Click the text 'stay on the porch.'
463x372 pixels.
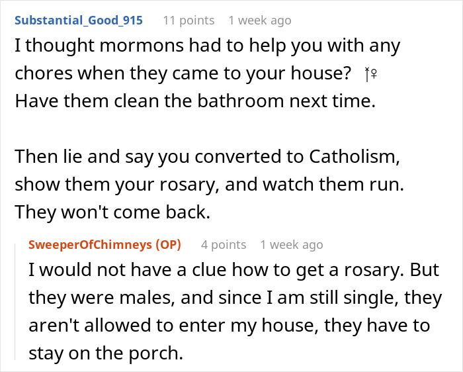click(106, 353)
